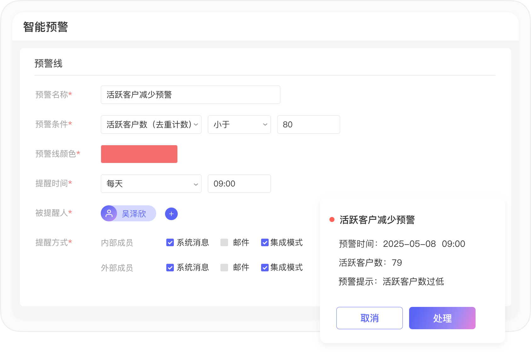Click the red dot in the alert popup
The width and height of the screenshot is (531, 355).
pyautogui.click(x=332, y=219)
